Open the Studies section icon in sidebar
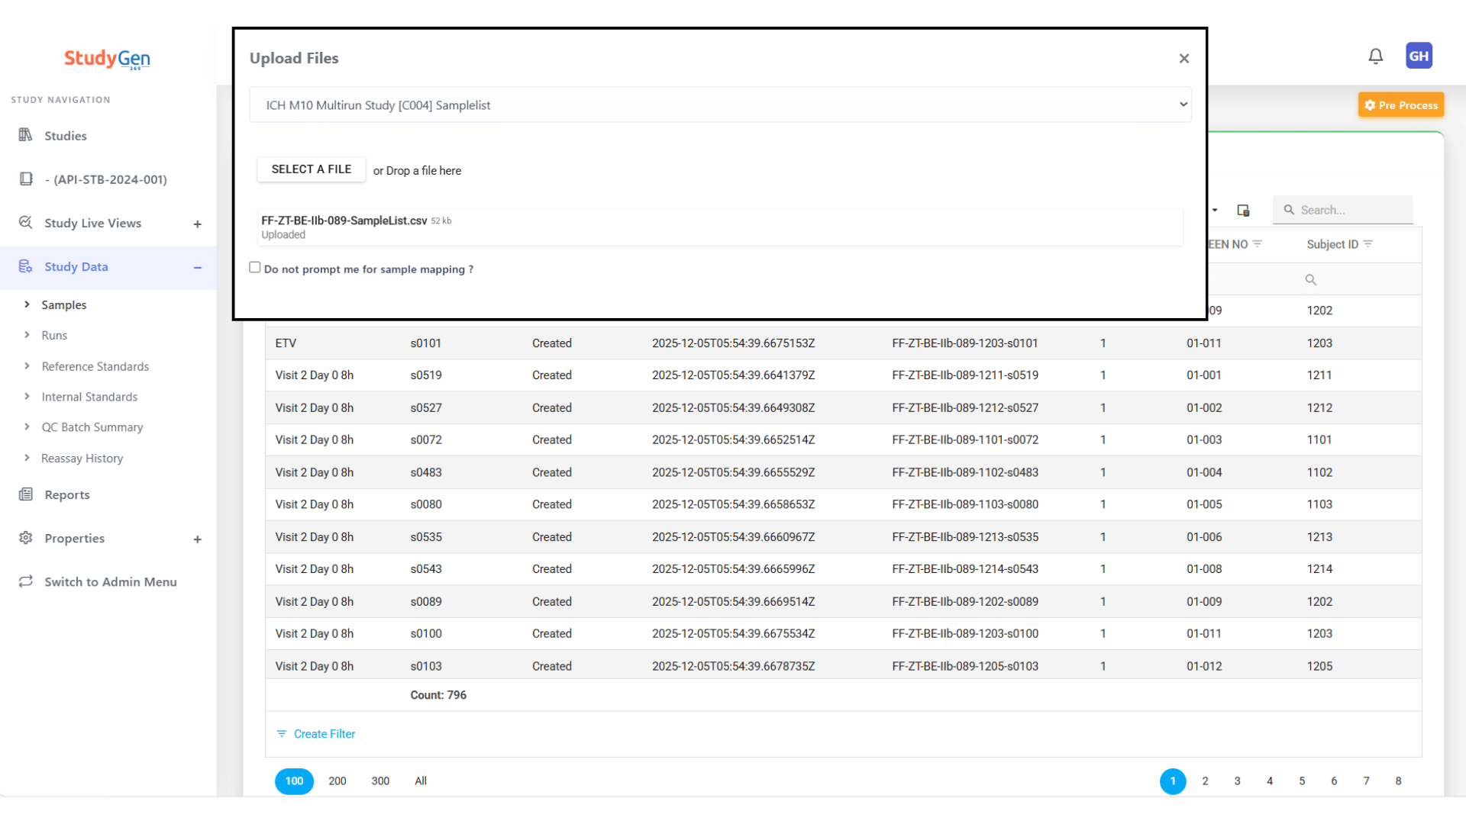 [25, 136]
